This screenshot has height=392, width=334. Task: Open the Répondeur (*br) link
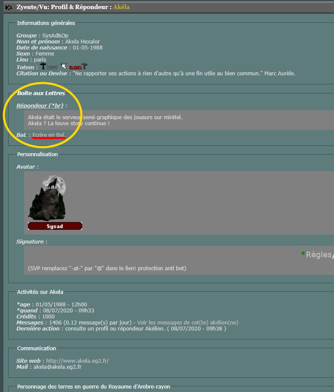pos(40,105)
